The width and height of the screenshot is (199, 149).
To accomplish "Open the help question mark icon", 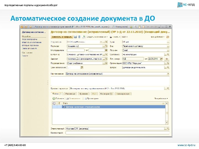I will tap(168, 37).
